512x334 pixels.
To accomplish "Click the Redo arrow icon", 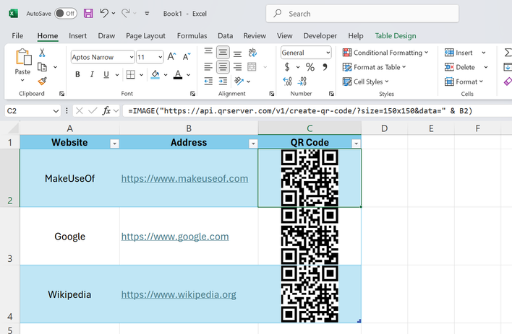I will (125, 13).
